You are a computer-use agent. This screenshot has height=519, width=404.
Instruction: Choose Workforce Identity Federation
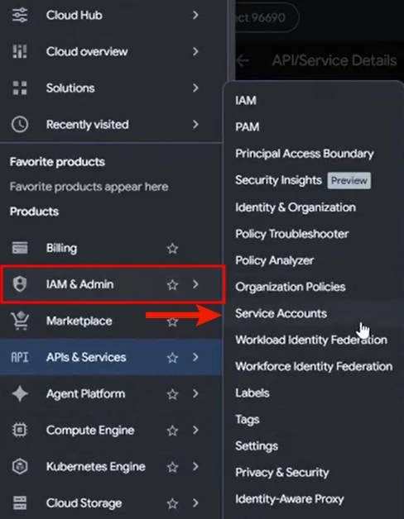pos(314,366)
